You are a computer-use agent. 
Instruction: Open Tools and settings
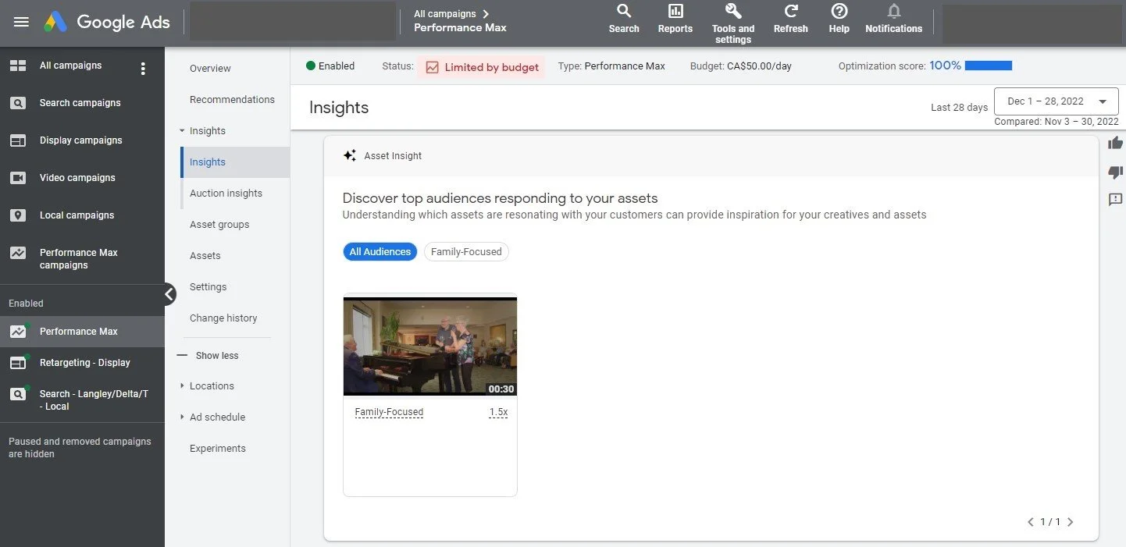(732, 19)
